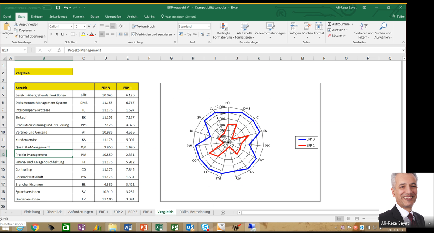Open the insert function fx dialog
This screenshot has height=233, width=434.
[59, 50]
